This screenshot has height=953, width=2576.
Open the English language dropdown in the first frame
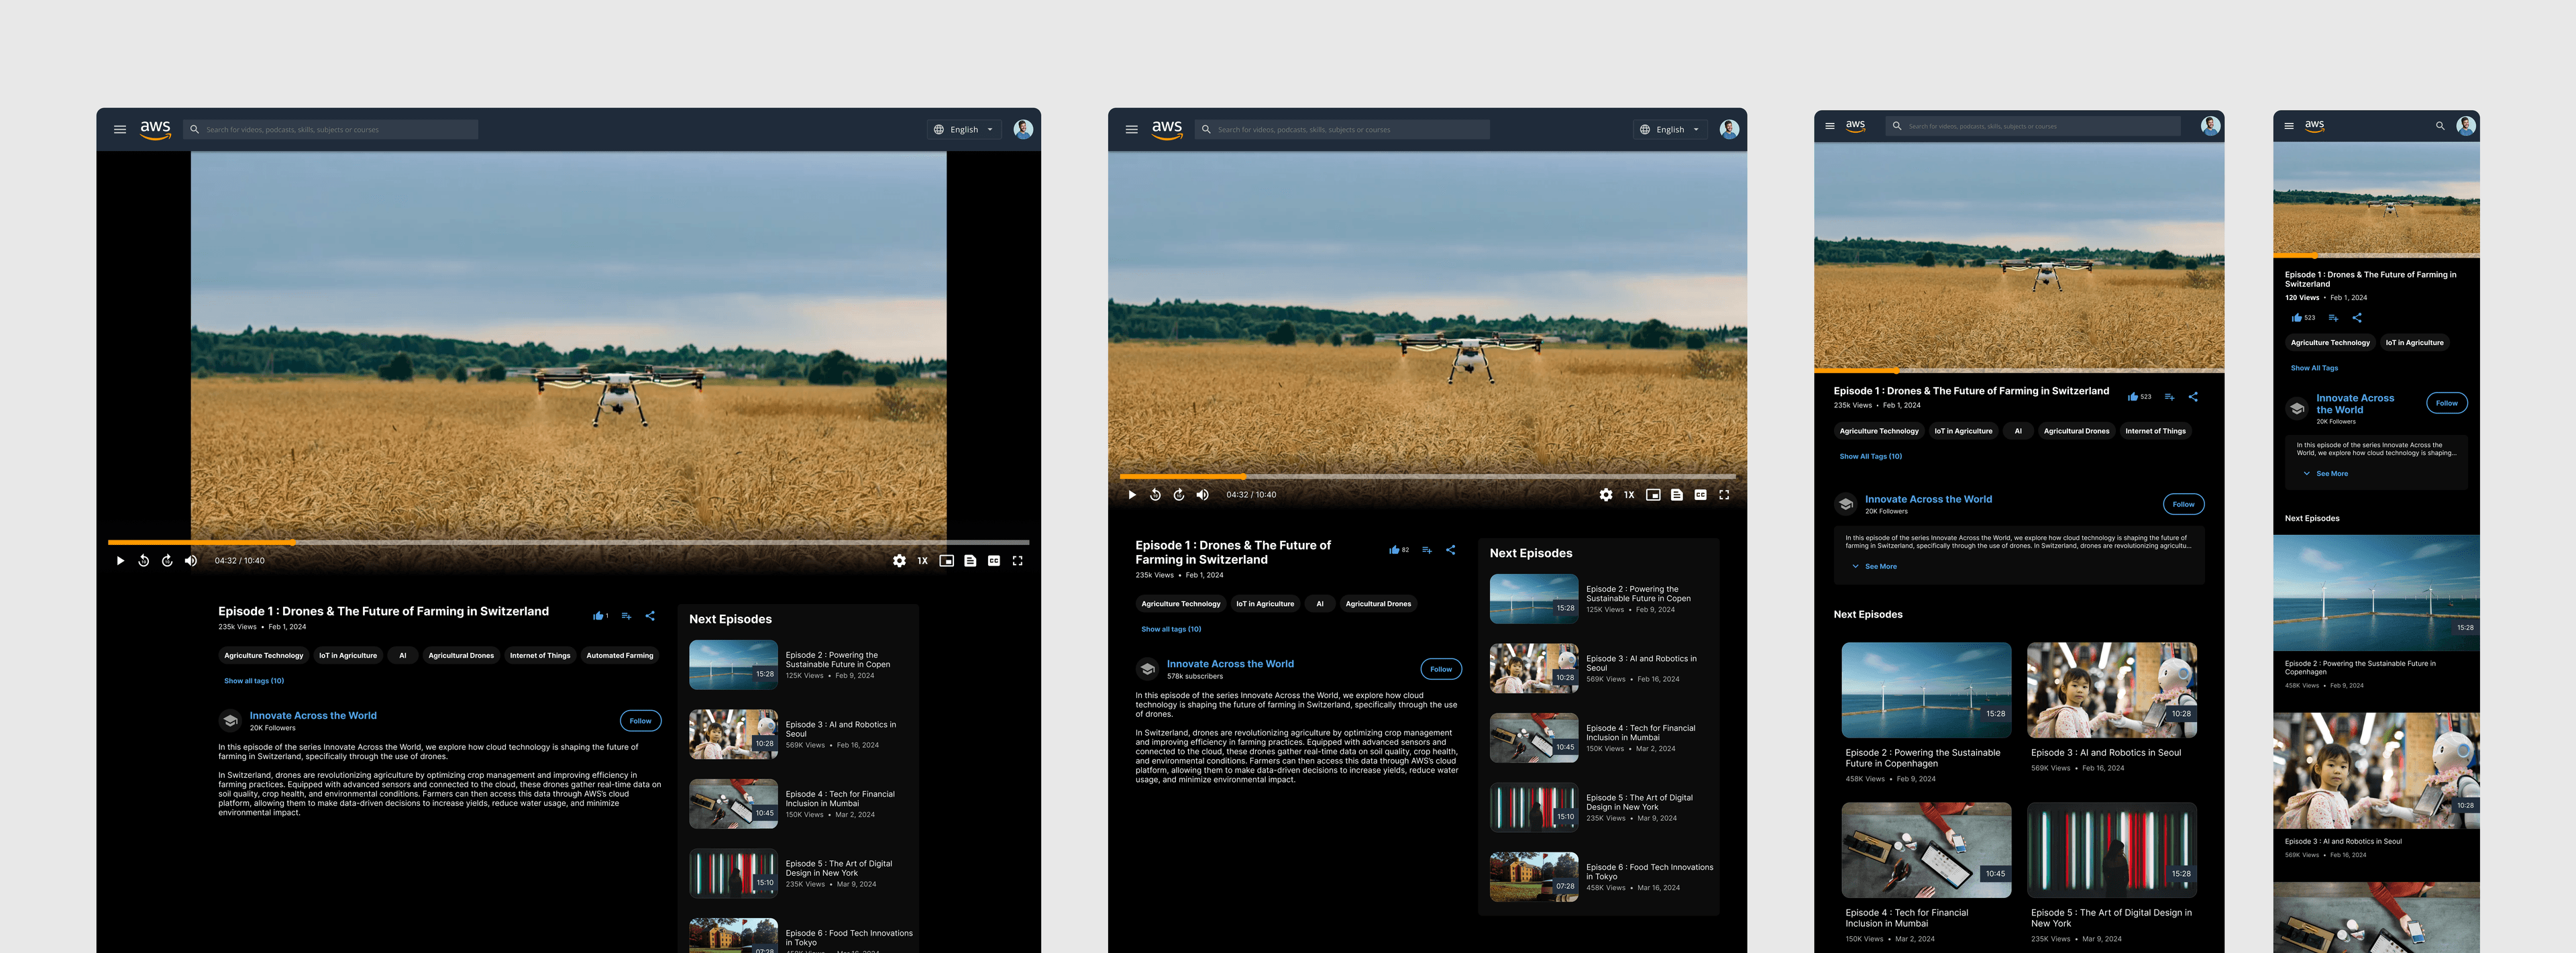tap(964, 130)
